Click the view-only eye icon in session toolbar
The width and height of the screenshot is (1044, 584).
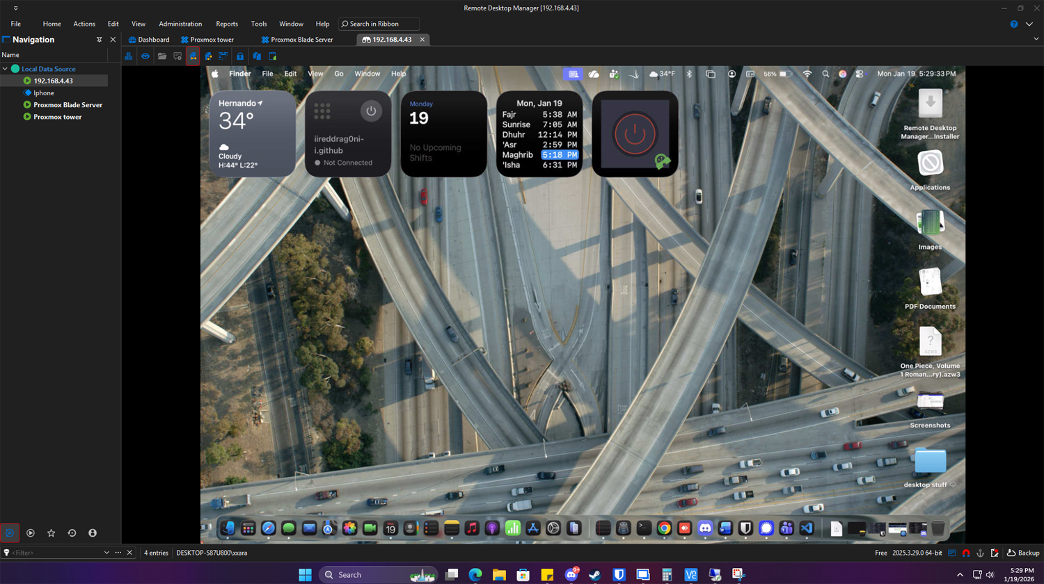(145, 56)
